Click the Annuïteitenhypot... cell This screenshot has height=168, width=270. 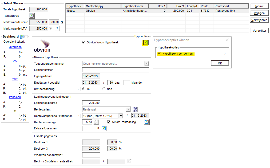tap(135, 11)
